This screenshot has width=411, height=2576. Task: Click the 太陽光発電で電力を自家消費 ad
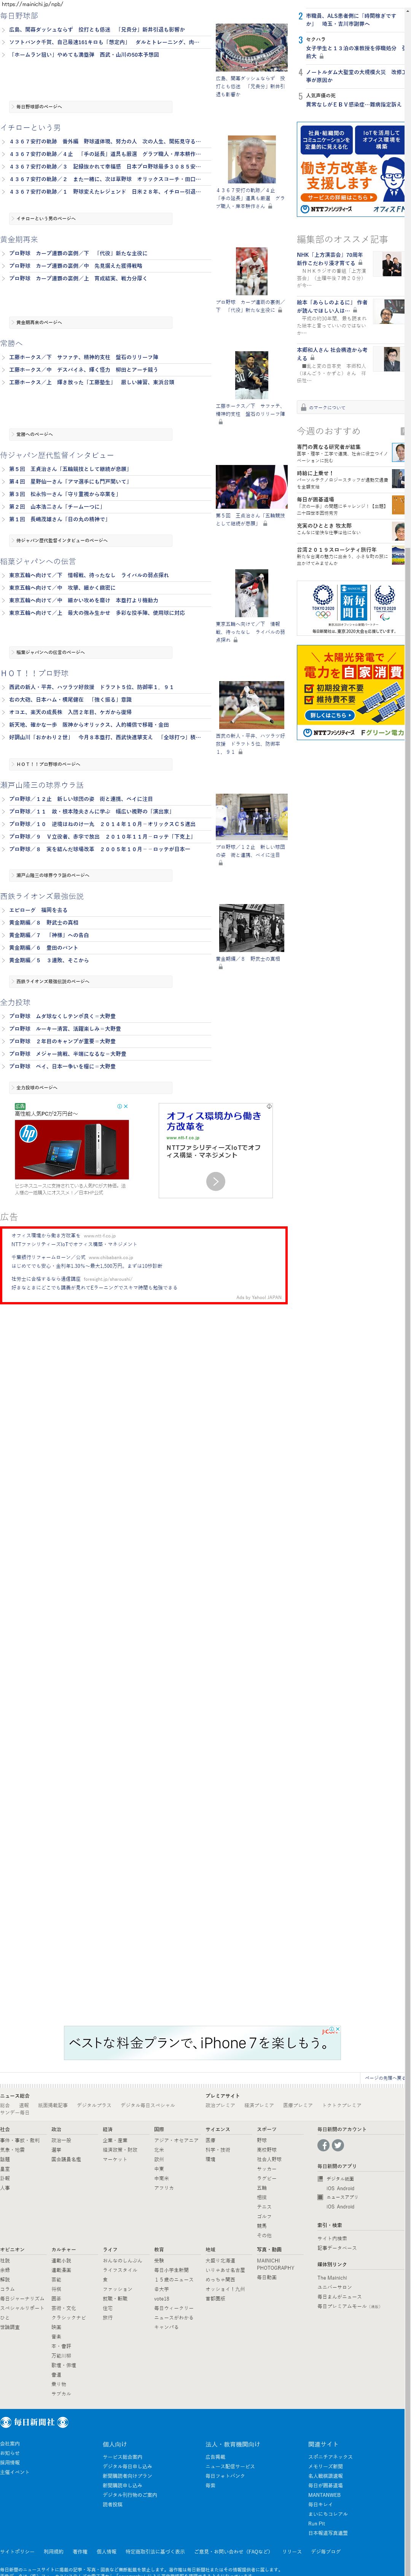351,692
